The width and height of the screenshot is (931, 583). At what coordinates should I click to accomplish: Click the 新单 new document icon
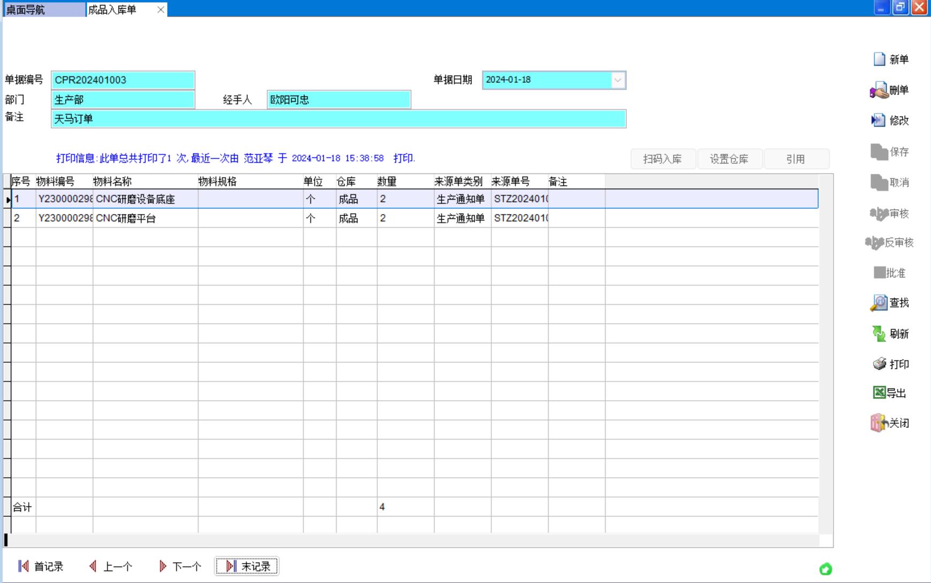[x=880, y=59]
